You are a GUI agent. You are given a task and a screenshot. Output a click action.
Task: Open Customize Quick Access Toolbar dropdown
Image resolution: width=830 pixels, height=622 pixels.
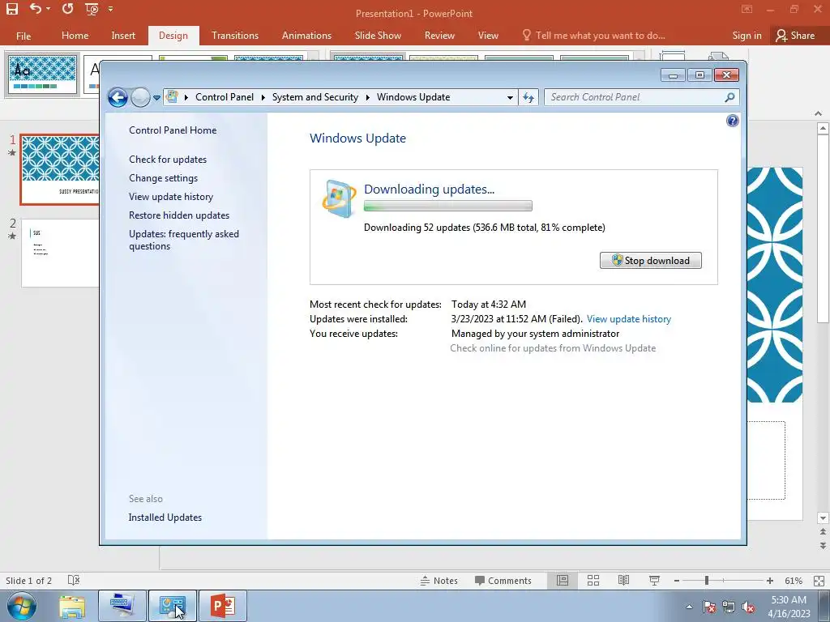110,9
